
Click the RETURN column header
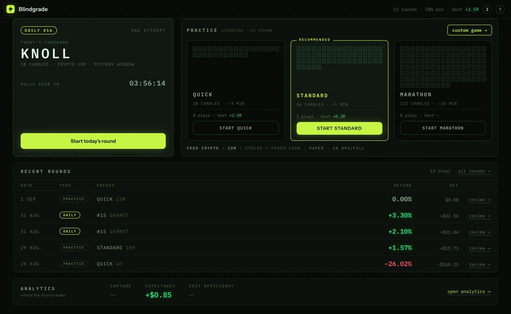pos(402,185)
